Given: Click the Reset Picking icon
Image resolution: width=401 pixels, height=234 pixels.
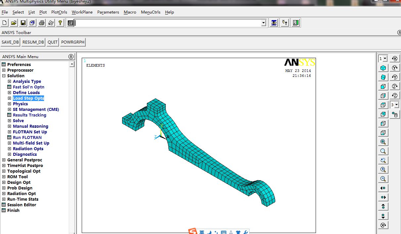Looking at the screenshot, I should (285, 23).
